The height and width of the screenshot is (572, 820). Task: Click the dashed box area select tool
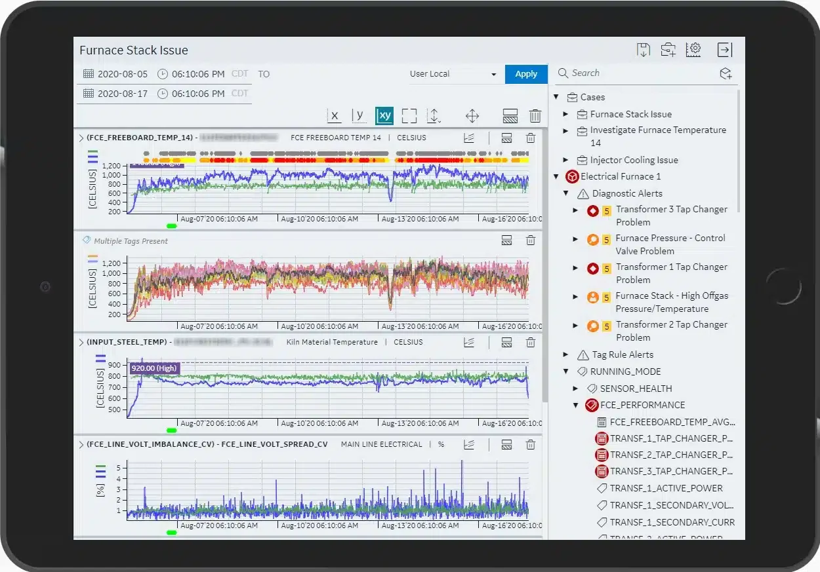tap(409, 116)
